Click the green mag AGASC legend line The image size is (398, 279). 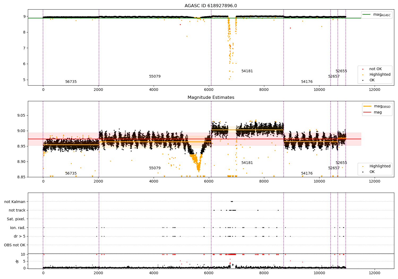coord(367,15)
